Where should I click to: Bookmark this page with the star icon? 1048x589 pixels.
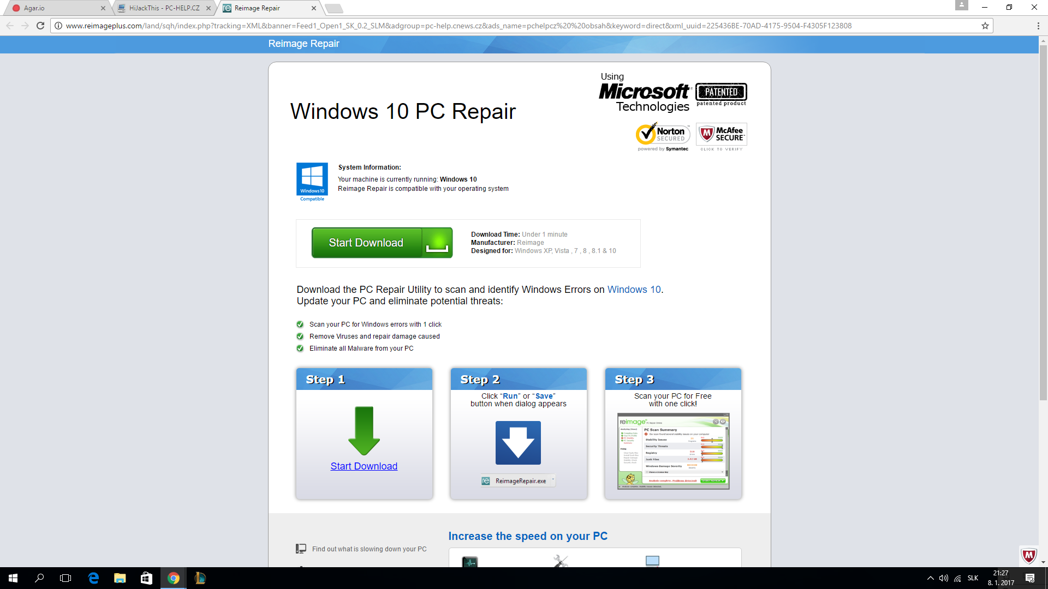tap(985, 26)
